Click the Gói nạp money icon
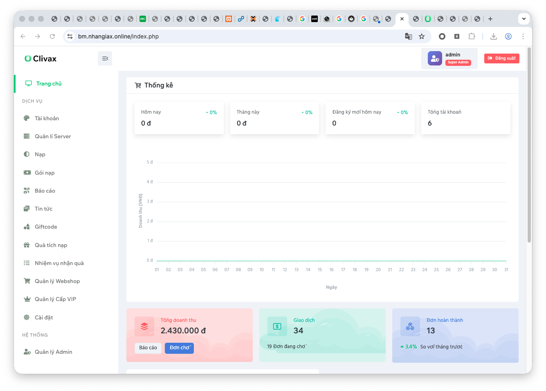Image resolution: width=546 pixels, height=391 pixels. (x=27, y=173)
